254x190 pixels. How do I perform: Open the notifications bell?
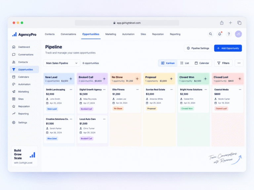coord(220,34)
